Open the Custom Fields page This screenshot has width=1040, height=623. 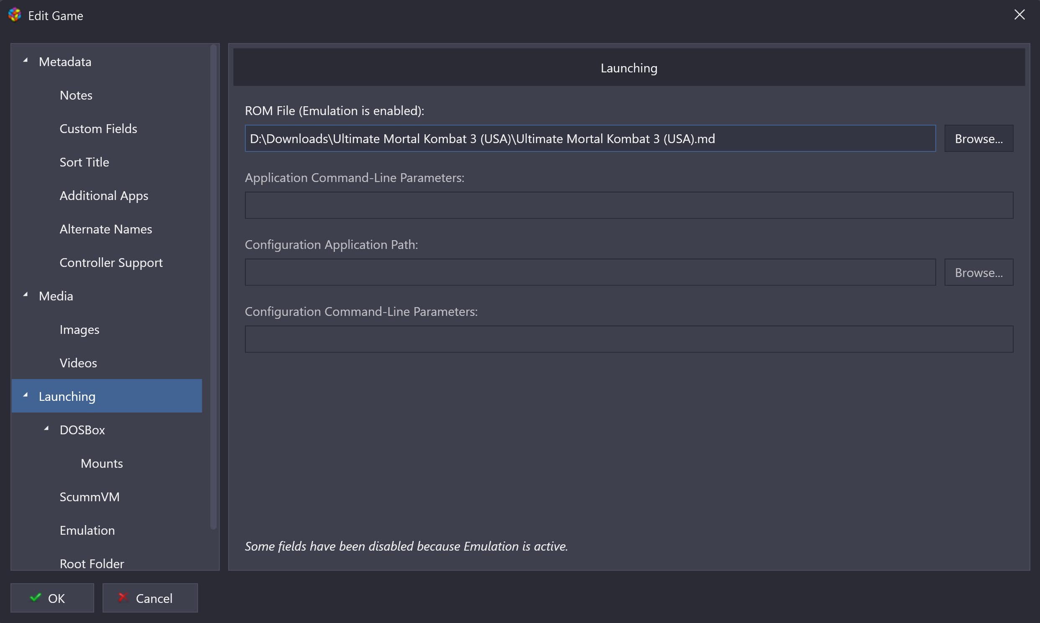pos(98,129)
